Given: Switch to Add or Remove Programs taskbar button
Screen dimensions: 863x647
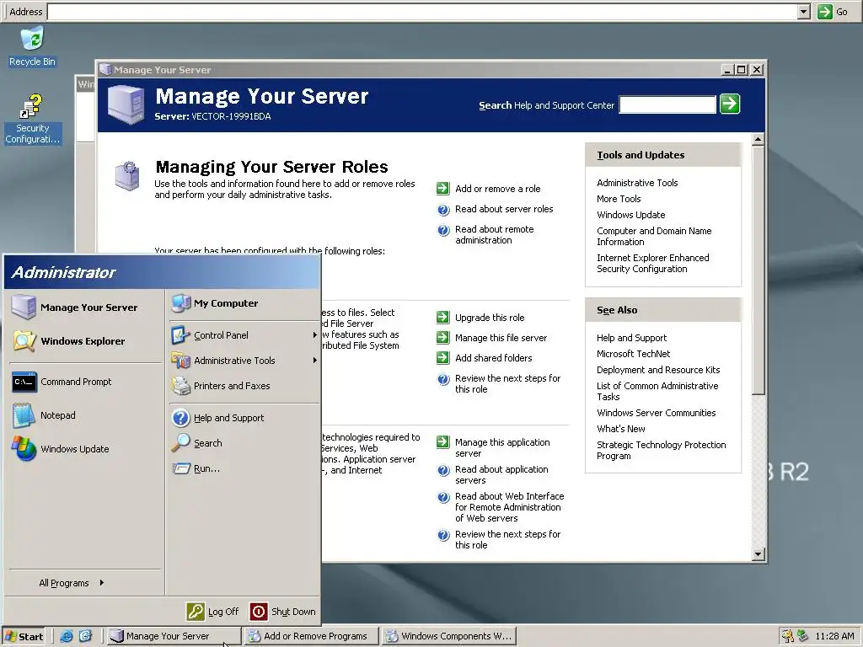Looking at the screenshot, I should 312,636.
